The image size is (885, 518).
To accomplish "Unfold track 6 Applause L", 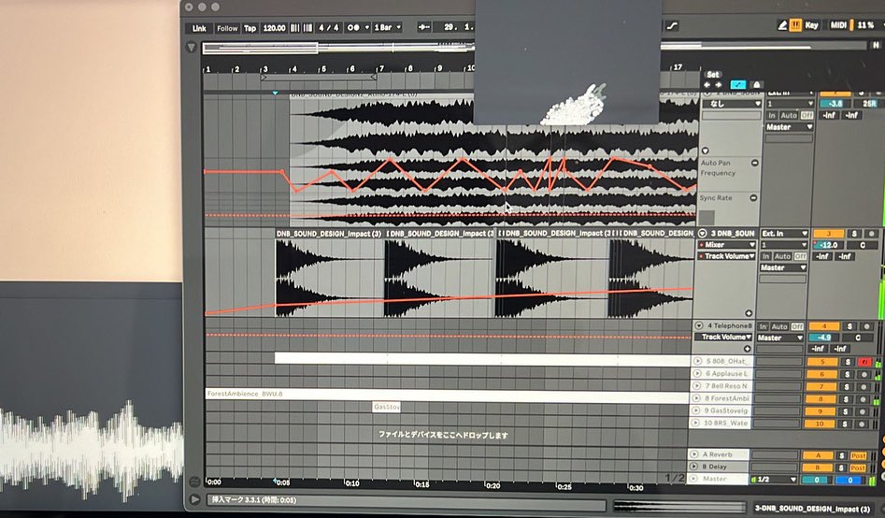I will [697, 373].
